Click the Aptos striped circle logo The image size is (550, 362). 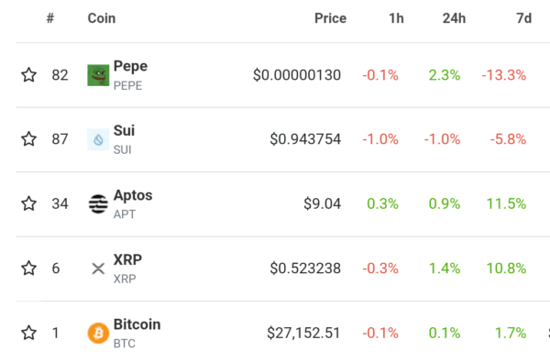(98, 203)
